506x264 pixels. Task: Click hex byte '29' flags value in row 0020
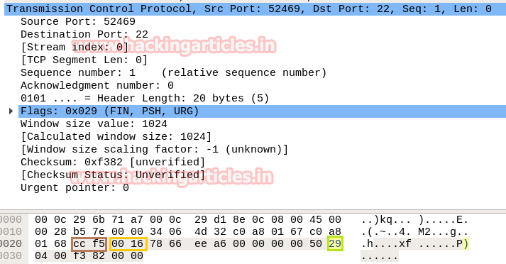[x=335, y=243]
